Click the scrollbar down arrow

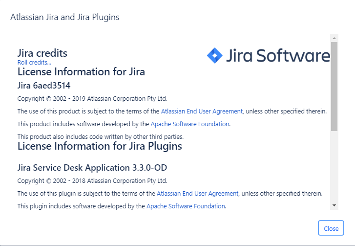(334, 205)
